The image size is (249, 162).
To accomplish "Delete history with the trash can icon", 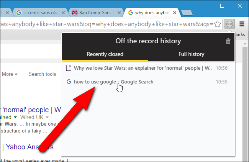I will 228,41.
